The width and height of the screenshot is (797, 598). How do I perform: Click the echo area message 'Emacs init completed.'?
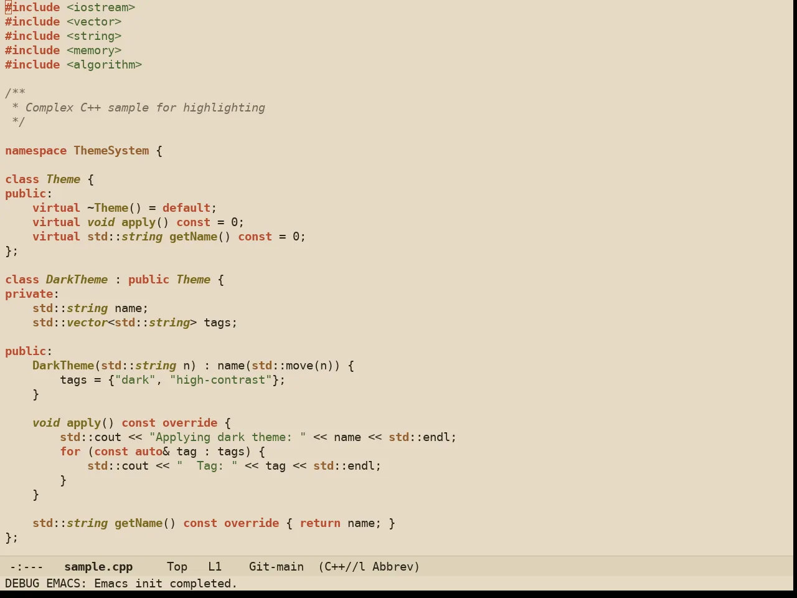(166, 584)
